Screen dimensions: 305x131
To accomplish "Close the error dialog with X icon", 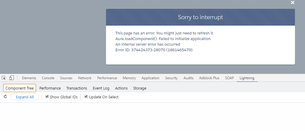I will click(293, 3).
